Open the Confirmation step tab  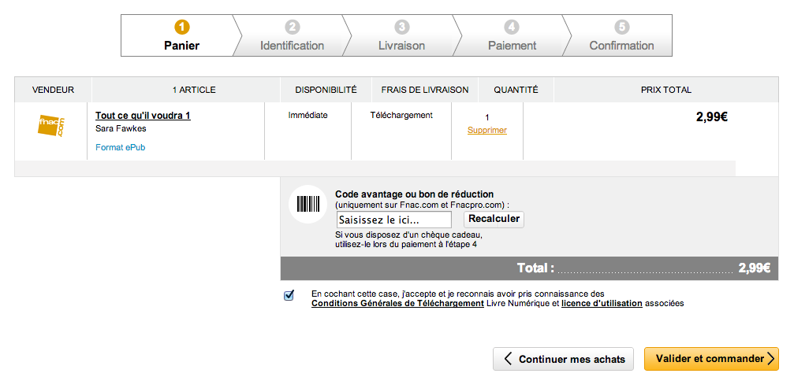coord(622,46)
